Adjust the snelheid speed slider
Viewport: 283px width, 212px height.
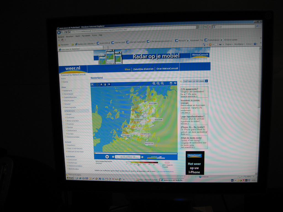[156, 158]
